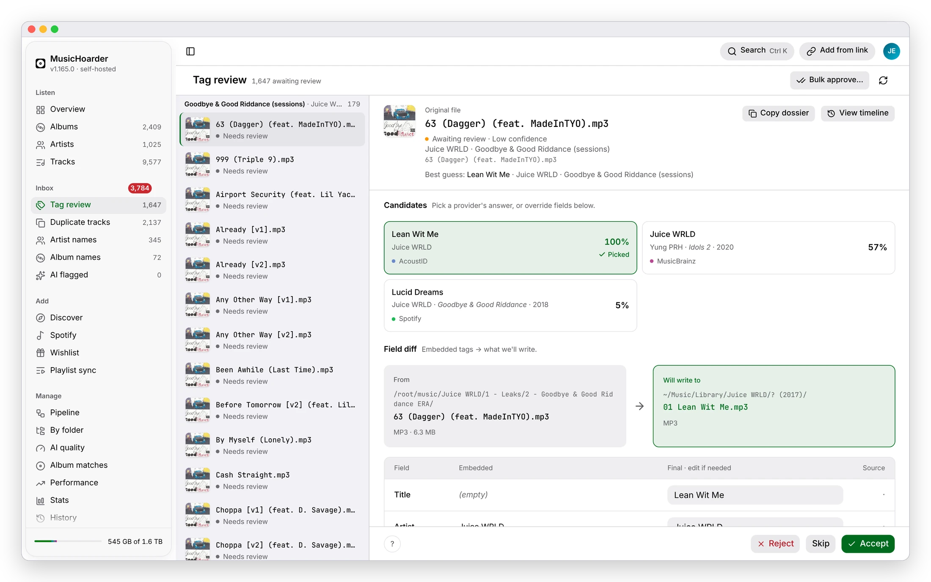Select Already [v2].mp3 track
The width and height of the screenshot is (931, 582).
pyautogui.click(x=273, y=270)
